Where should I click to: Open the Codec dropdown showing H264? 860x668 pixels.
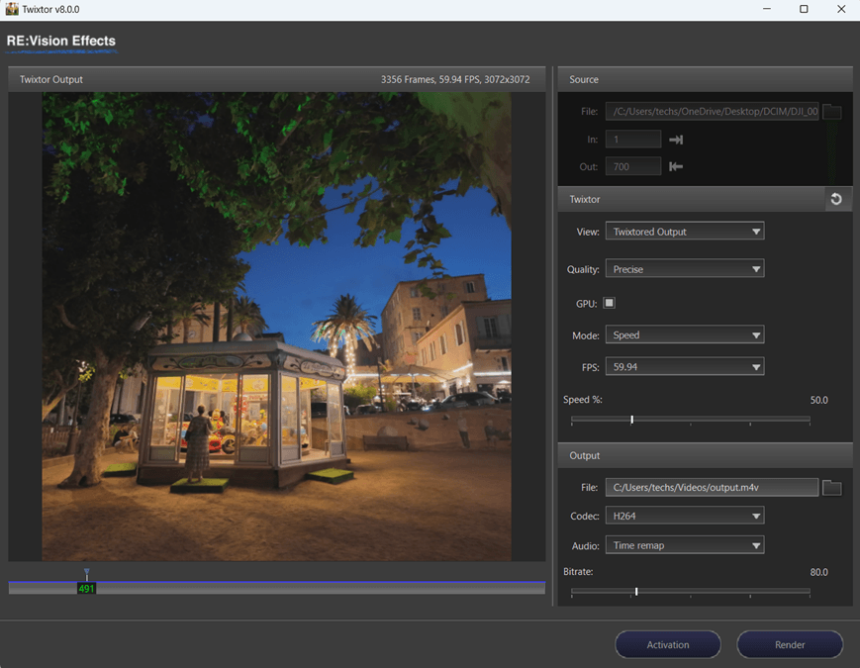(x=685, y=515)
